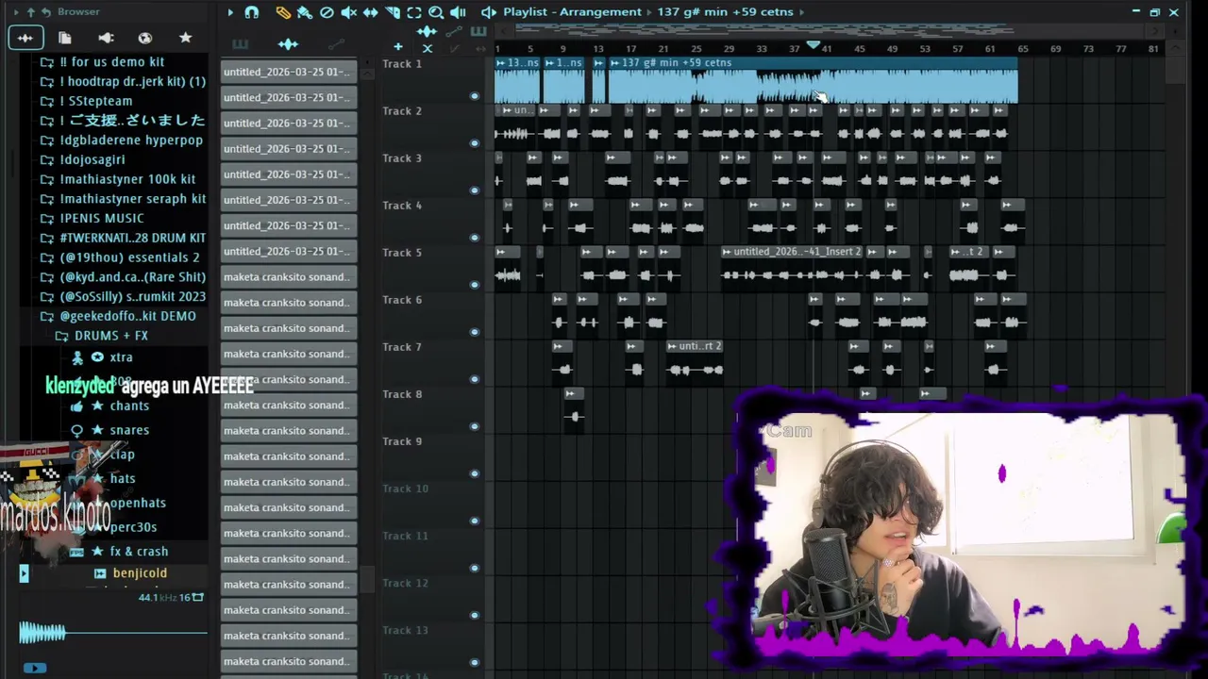Viewport: 1208px width, 679px height.
Task: Toggle mute switch for Track 3
Action: [475, 190]
